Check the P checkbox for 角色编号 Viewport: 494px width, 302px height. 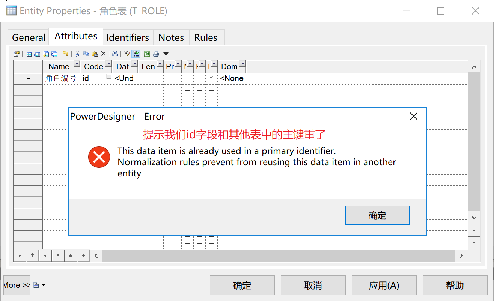[199, 77]
